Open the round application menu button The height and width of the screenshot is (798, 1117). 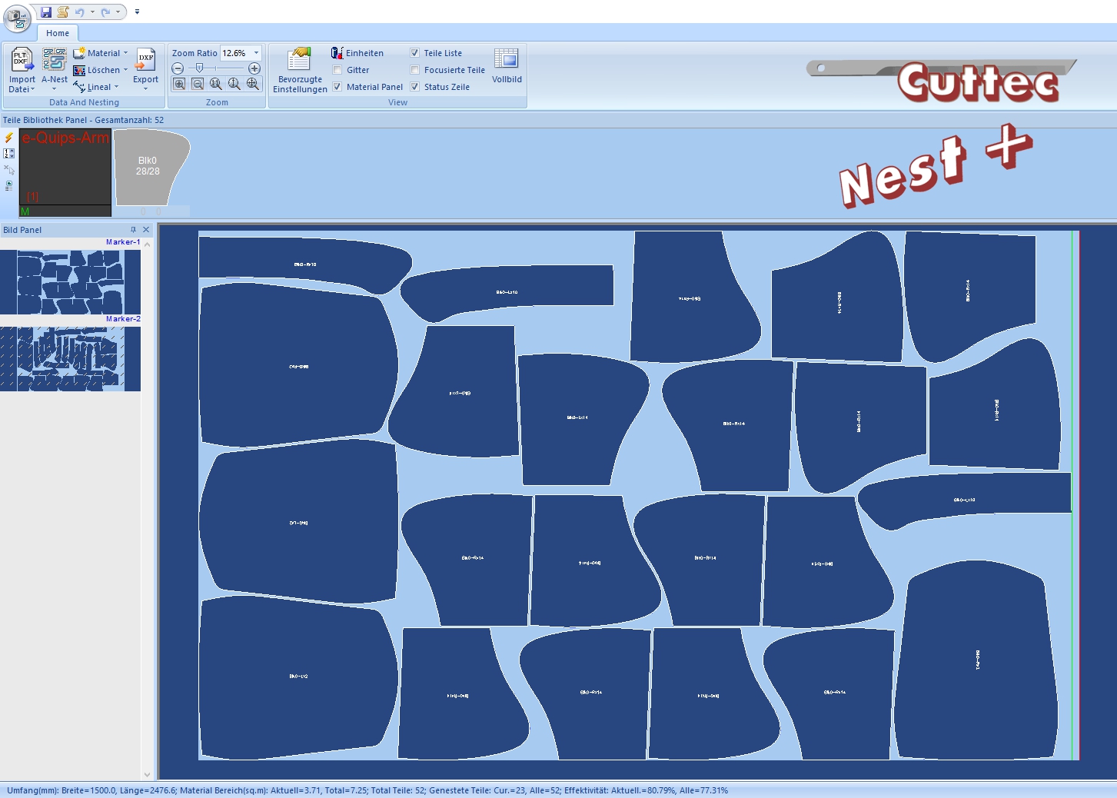point(16,17)
